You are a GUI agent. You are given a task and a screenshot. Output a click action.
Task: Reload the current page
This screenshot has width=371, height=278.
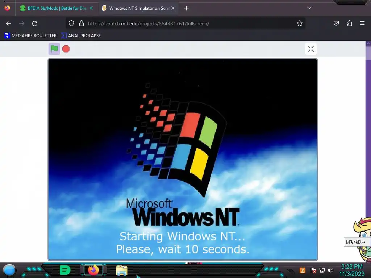tap(35, 24)
